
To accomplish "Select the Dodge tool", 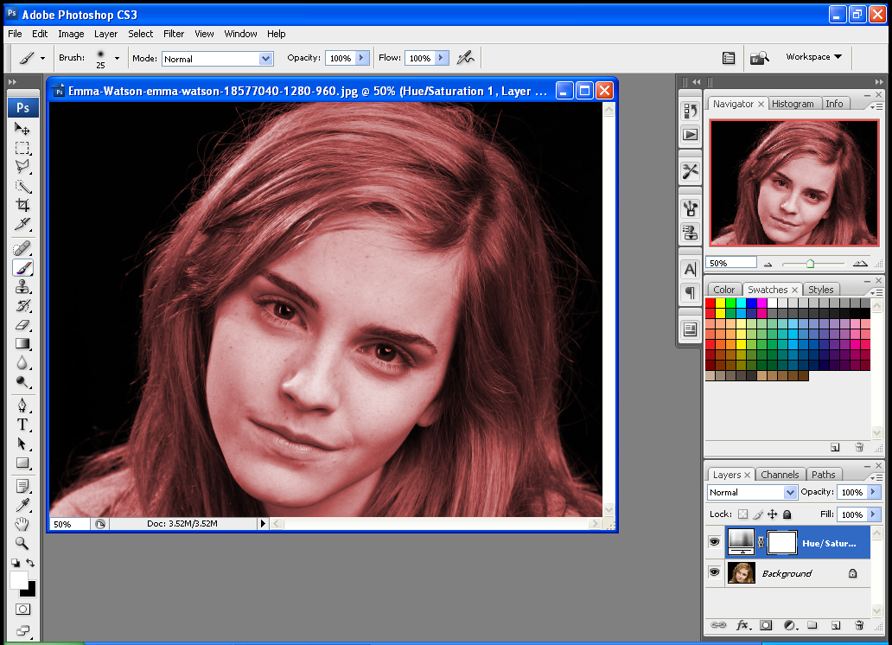I will pos(22,382).
